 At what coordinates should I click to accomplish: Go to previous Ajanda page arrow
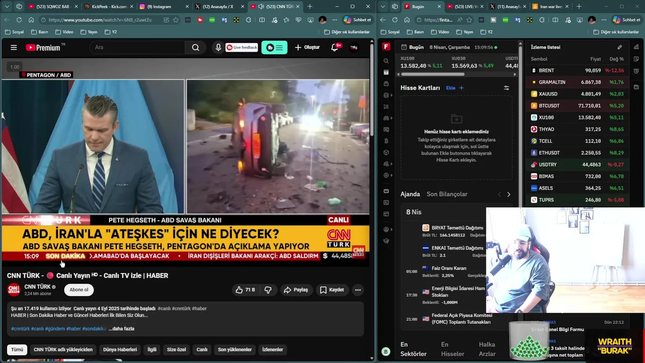coord(499,194)
